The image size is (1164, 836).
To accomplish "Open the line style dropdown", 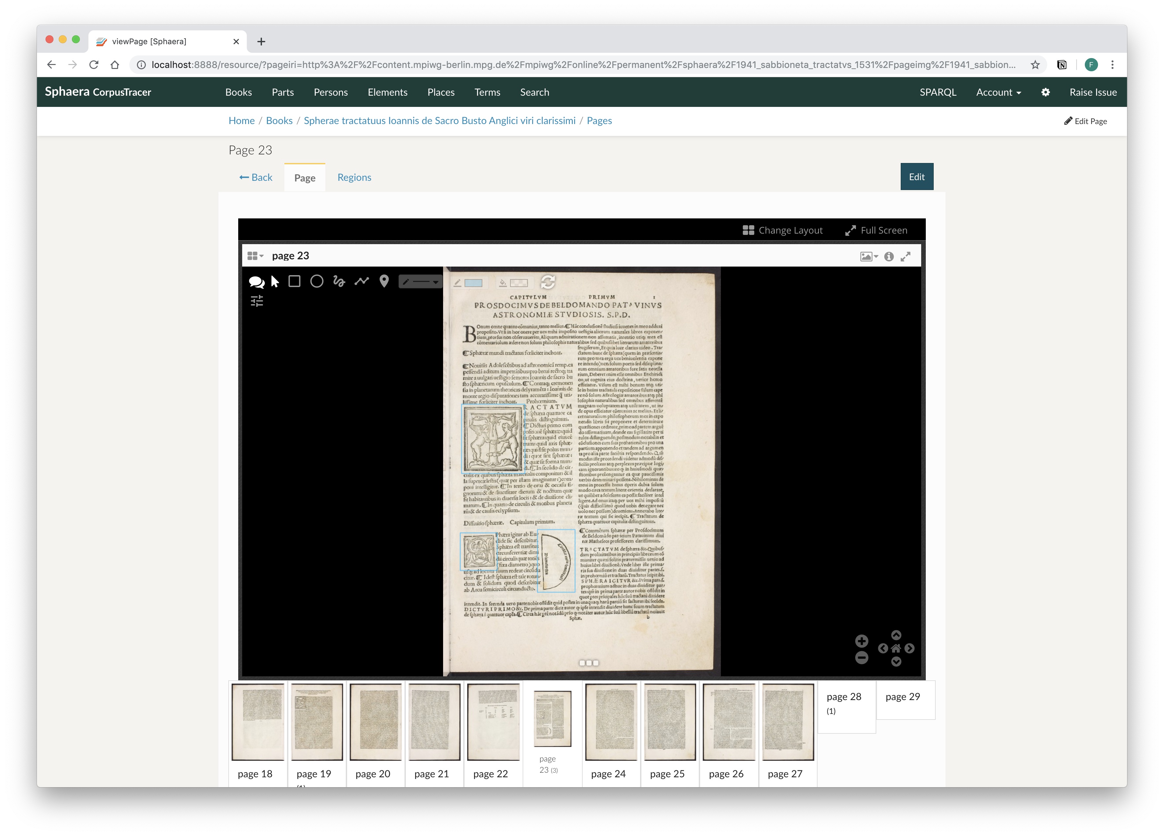I will point(420,282).
